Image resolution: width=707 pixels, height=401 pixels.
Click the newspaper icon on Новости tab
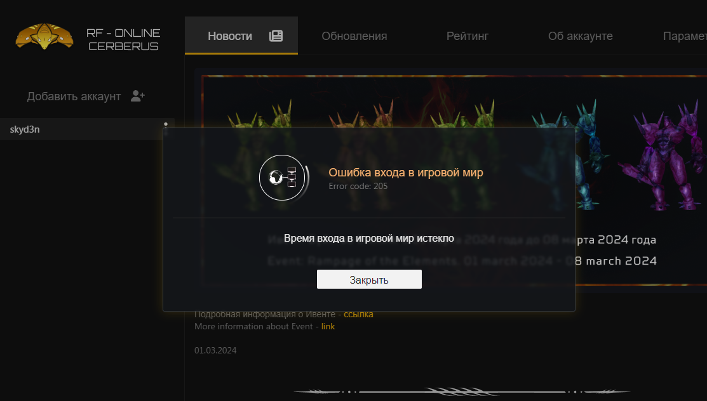click(276, 36)
